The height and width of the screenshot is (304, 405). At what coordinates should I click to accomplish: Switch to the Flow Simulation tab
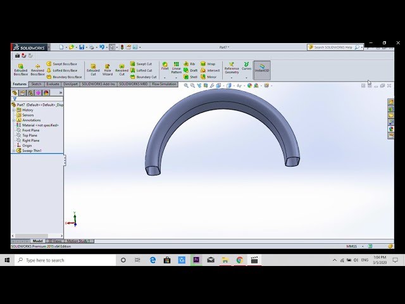pyautogui.click(x=164, y=84)
